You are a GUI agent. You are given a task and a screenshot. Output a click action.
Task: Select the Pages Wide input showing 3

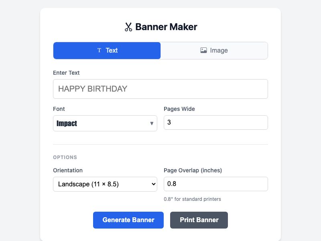[x=215, y=122]
